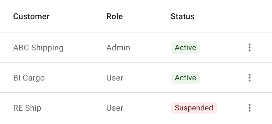
Task: Click the User role for BI Cargo
Action: pos(115,78)
